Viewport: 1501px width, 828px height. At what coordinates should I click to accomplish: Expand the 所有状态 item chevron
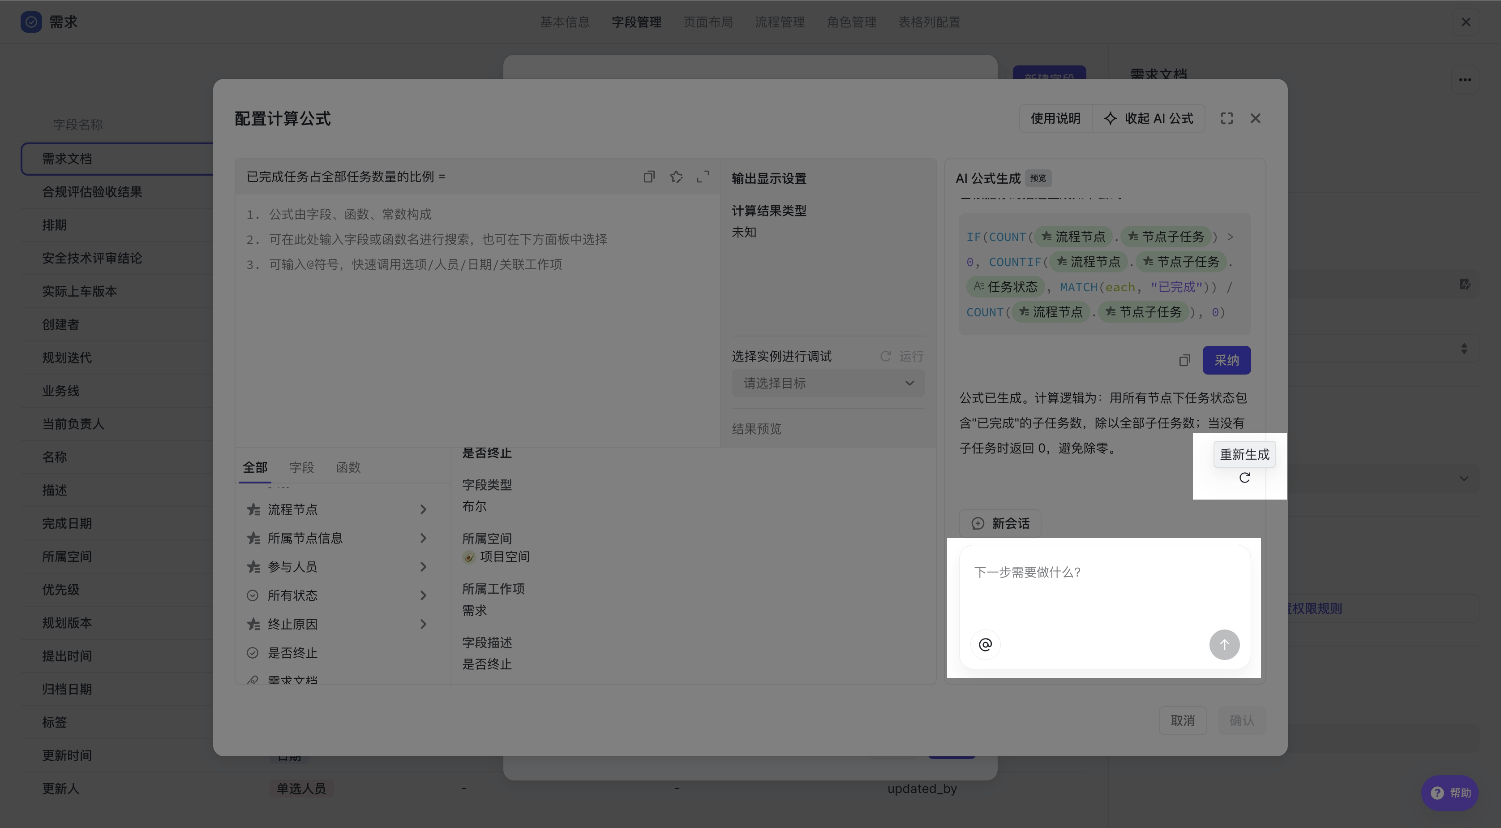(x=423, y=595)
